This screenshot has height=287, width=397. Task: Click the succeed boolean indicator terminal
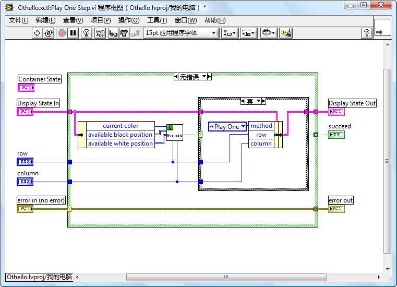(336, 135)
